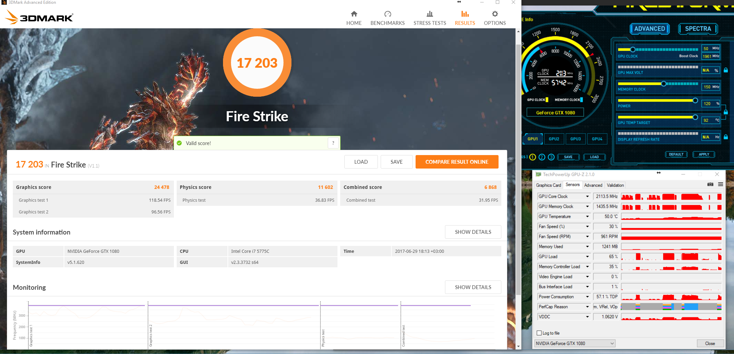Switch to GPU2 in the tuning utility
The image size is (734, 354).
[554, 139]
